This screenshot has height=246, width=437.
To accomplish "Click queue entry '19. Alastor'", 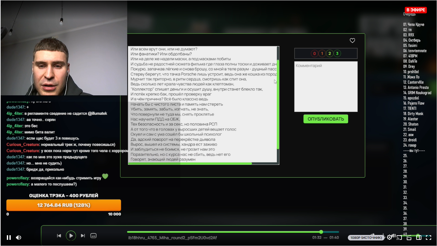I will coord(411,119).
